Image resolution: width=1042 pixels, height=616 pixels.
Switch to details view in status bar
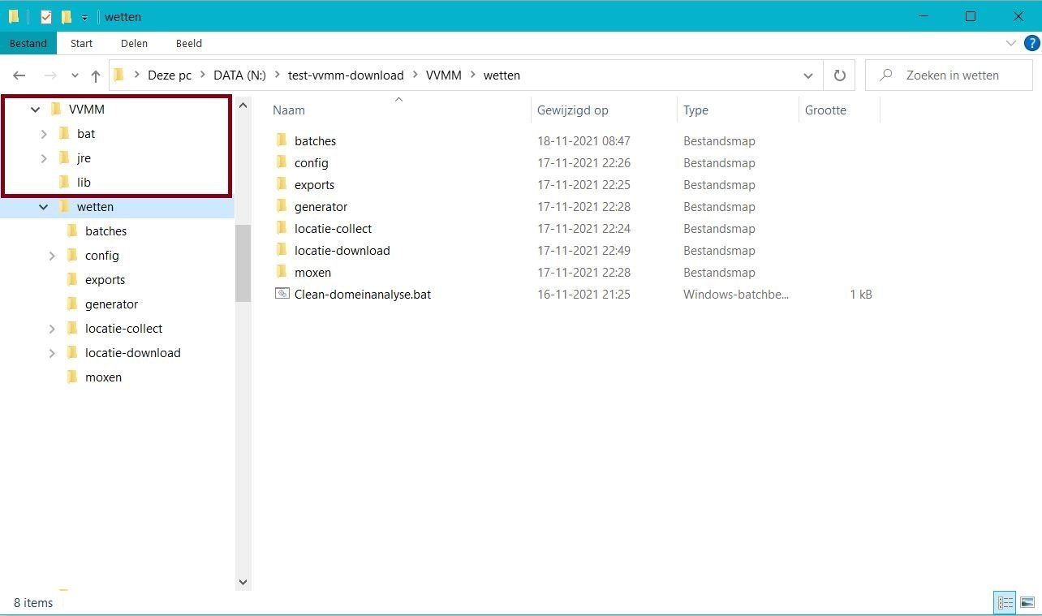(x=1005, y=602)
